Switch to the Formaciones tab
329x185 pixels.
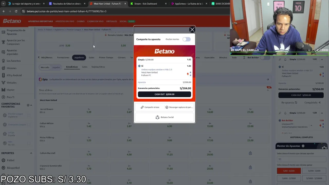[x=63, y=58]
